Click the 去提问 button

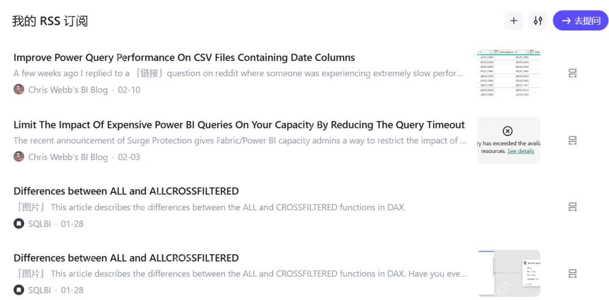pos(581,21)
